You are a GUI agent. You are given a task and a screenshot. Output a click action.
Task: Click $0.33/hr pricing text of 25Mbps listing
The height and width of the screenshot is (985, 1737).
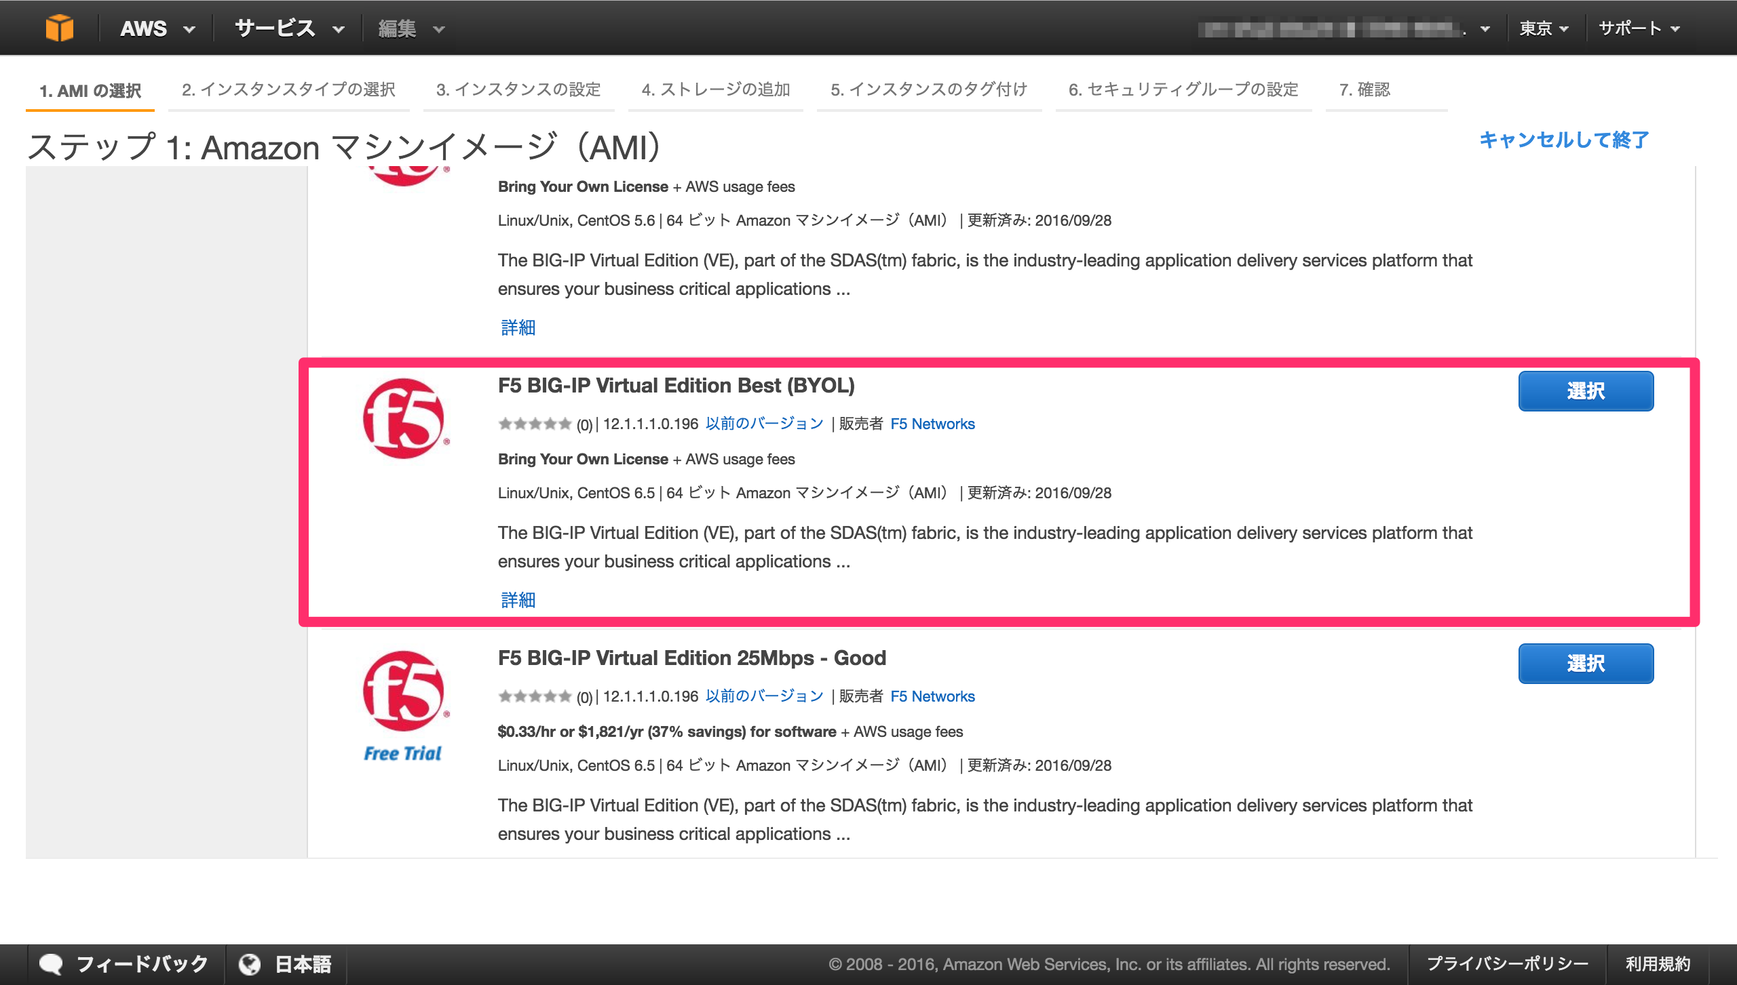[x=667, y=731]
